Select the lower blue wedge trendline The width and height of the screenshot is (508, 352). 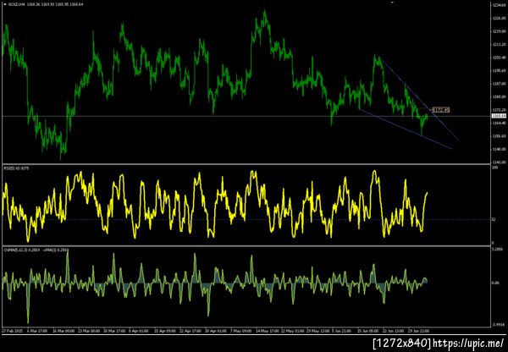point(405,129)
